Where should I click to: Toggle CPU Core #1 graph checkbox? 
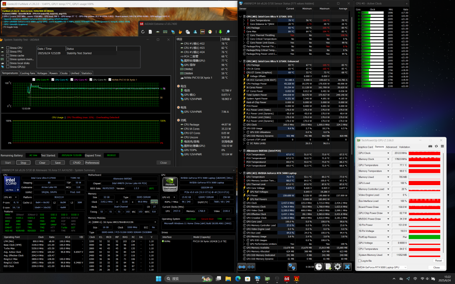click(x=34, y=80)
